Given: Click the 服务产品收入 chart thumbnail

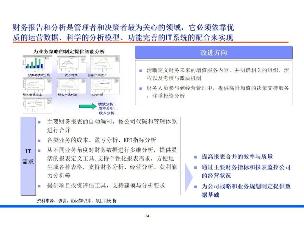Looking at the screenshot, I should coord(105,64).
